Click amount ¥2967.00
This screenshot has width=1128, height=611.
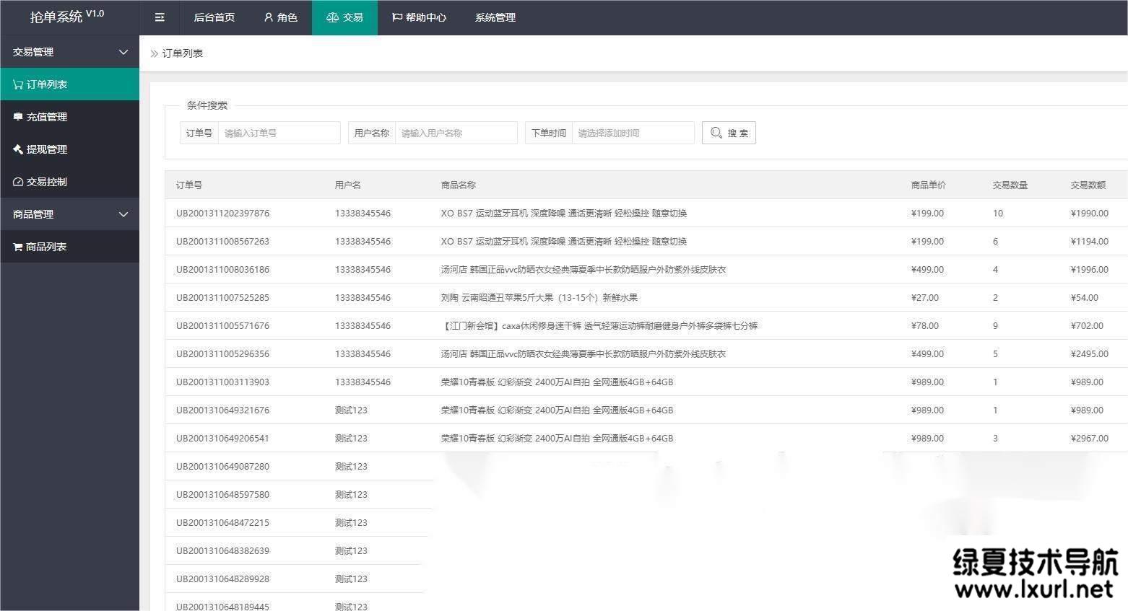click(1090, 439)
